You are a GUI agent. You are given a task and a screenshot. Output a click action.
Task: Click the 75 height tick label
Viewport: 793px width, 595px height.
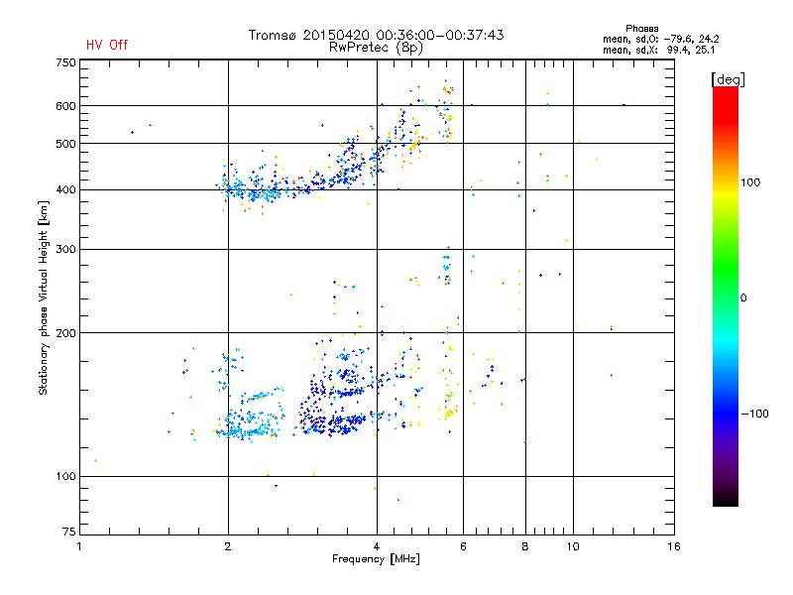point(68,532)
